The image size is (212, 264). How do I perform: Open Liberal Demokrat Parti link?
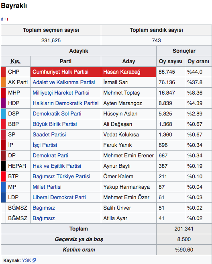click(x=59, y=197)
